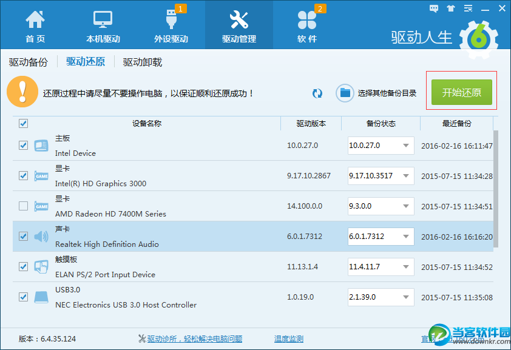Click the date 2016-02-16 16:11:47

coord(457,146)
